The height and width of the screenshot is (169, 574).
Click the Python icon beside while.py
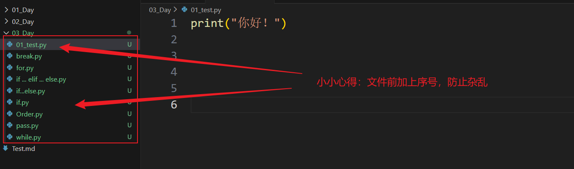point(10,137)
